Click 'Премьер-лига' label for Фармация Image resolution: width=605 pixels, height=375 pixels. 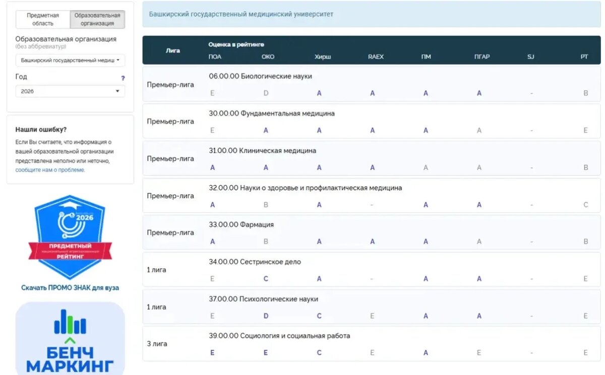(170, 233)
